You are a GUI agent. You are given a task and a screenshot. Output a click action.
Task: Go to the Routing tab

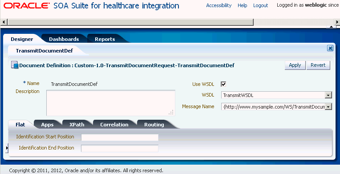(x=154, y=125)
